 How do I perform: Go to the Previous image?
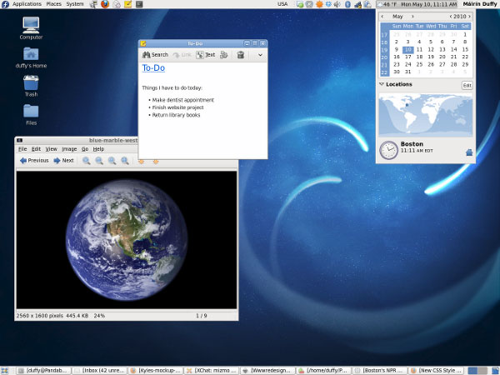coord(33,161)
